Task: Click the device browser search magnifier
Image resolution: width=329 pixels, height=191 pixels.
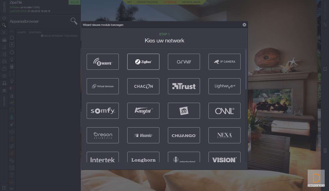Action: pos(74,21)
